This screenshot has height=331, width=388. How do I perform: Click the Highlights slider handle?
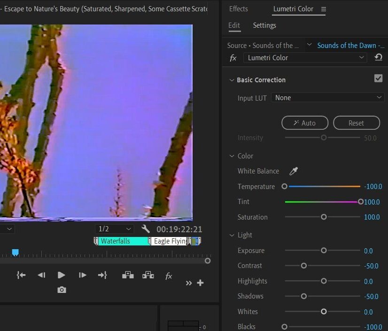click(x=324, y=281)
